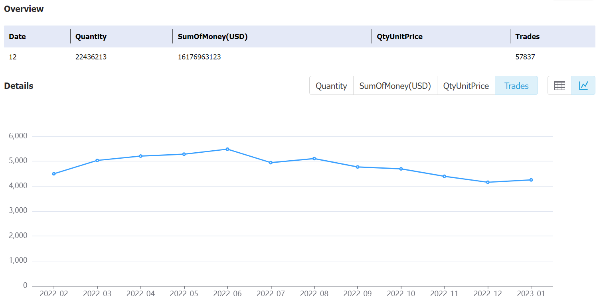Click the 6,000 y-axis label
The image size is (597, 299).
pyautogui.click(x=18, y=136)
